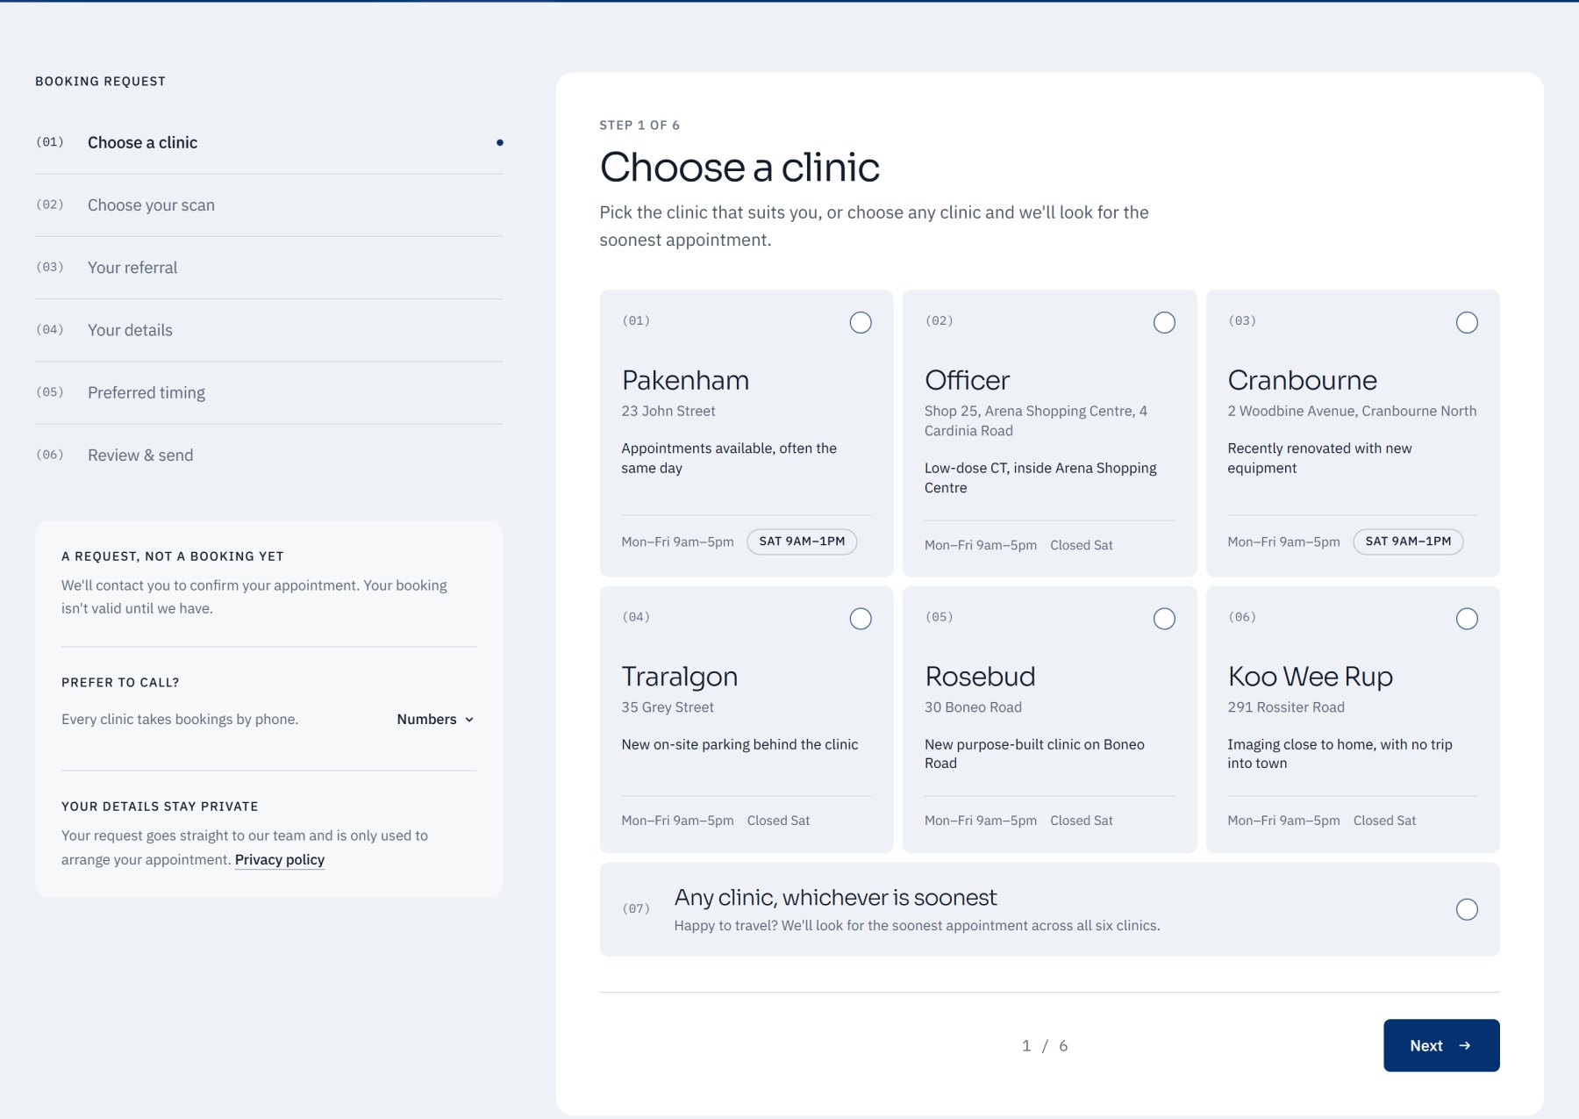The height and width of the screenshot is (1119, 1579).
Task: Click the '1 / 6' page indicator
Action: pos(1045,1046)
